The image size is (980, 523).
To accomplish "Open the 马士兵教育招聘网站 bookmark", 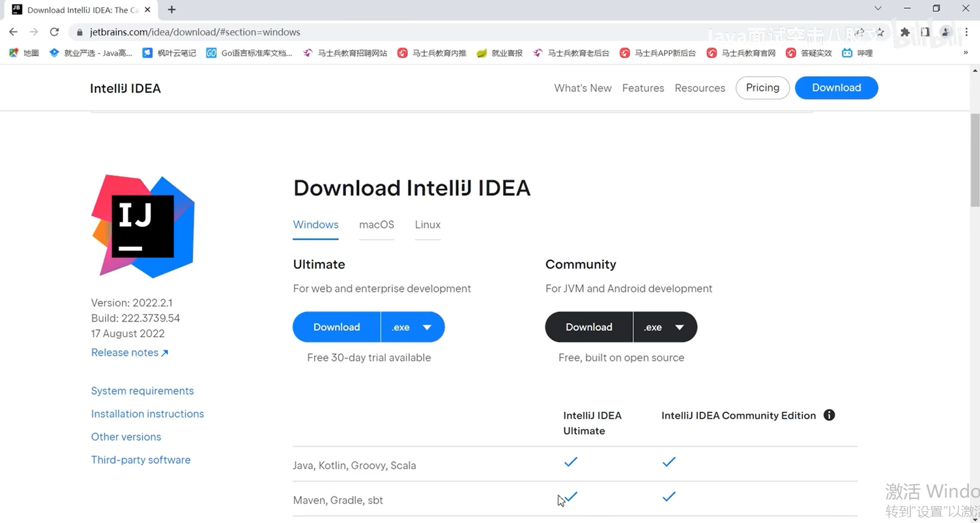I will coord(345,53).
